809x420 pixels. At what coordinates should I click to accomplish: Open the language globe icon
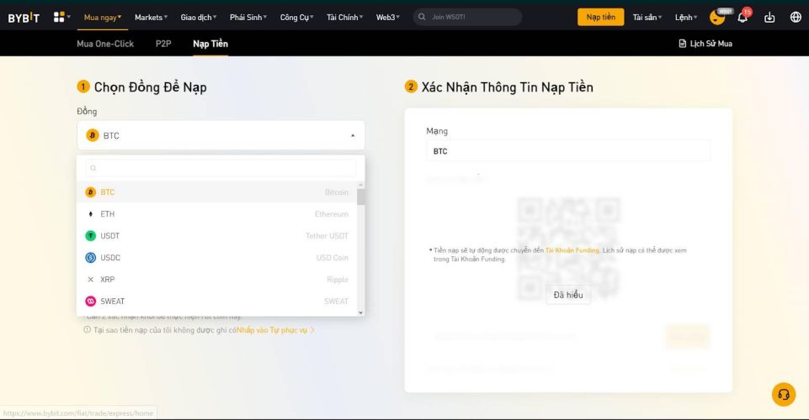796,17
